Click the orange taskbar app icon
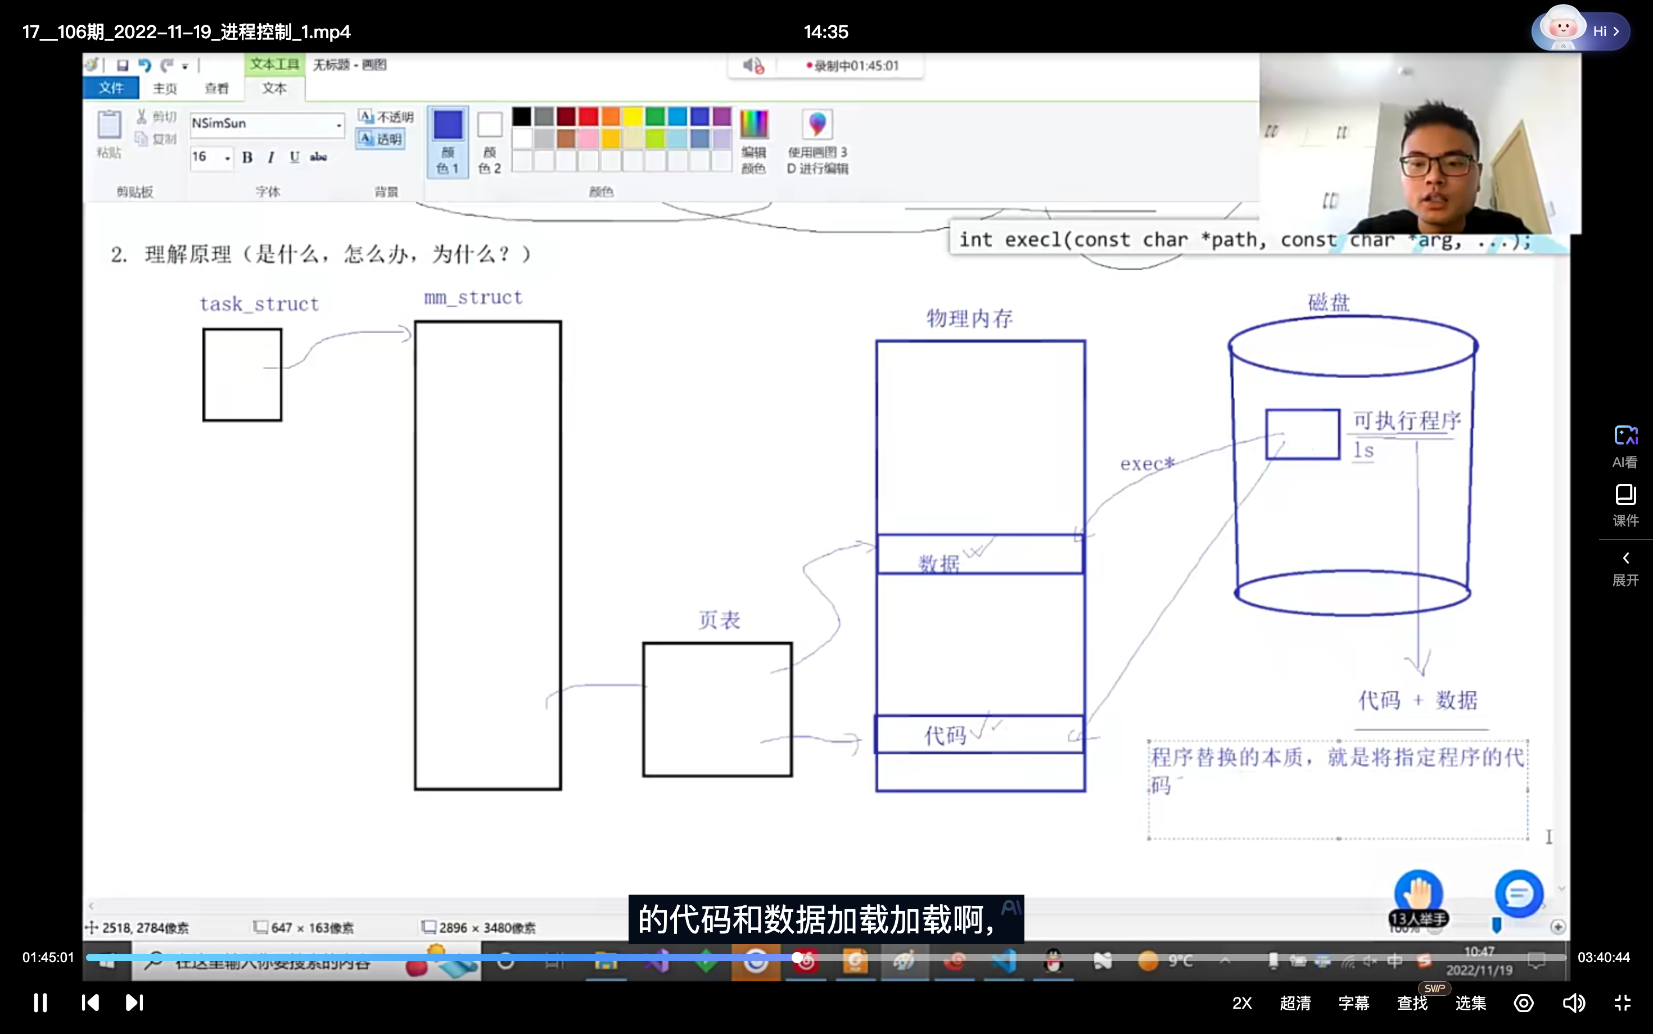 click(x=855, y=962)
